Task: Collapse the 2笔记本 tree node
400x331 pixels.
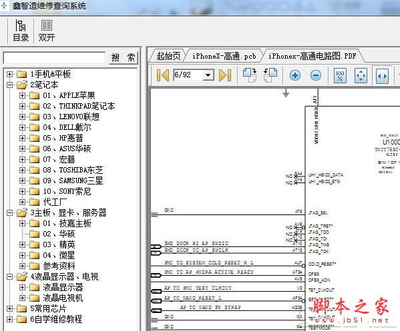Action: (x=9, y=85)
